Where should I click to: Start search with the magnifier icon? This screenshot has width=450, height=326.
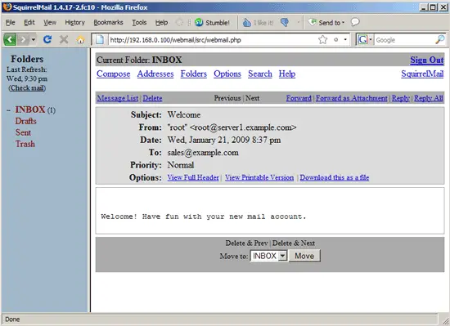pos(439,39)
